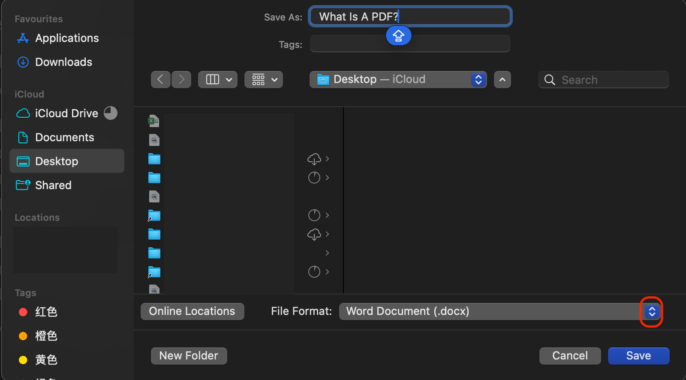This screenshot has width=686, height=380.
Task: Open the Desktop — iCloud location popup
Action: [398, 80]
